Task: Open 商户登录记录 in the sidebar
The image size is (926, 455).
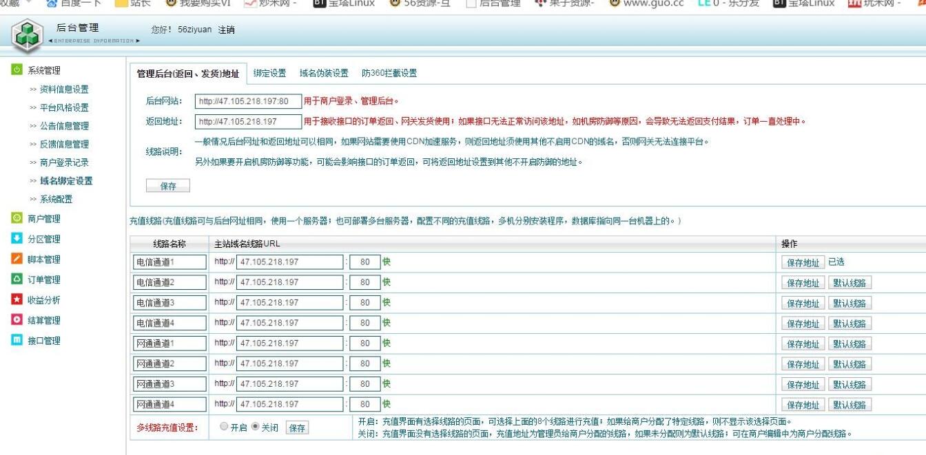Action: pos(63,162)
